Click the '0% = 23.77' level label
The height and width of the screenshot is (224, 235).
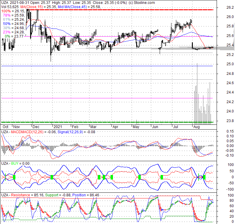pyautogui.click(x=14, y=36)
